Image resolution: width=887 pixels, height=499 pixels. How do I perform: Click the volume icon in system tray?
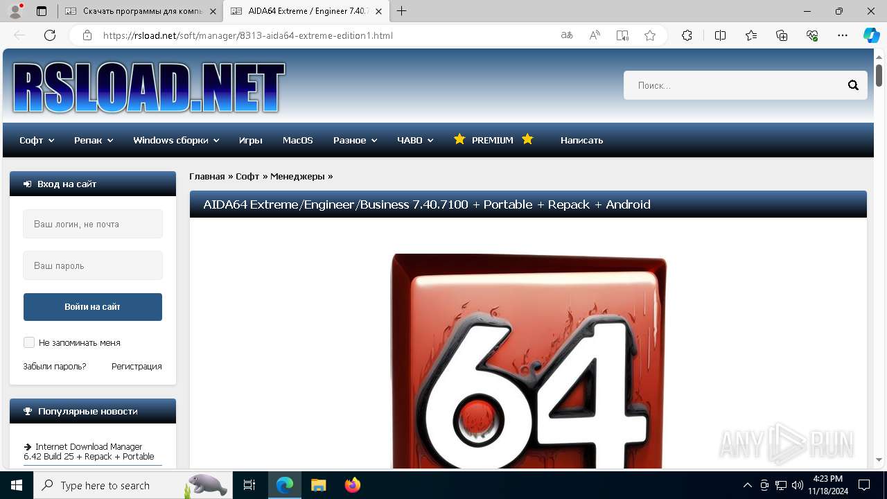click(x=798, y=485)
